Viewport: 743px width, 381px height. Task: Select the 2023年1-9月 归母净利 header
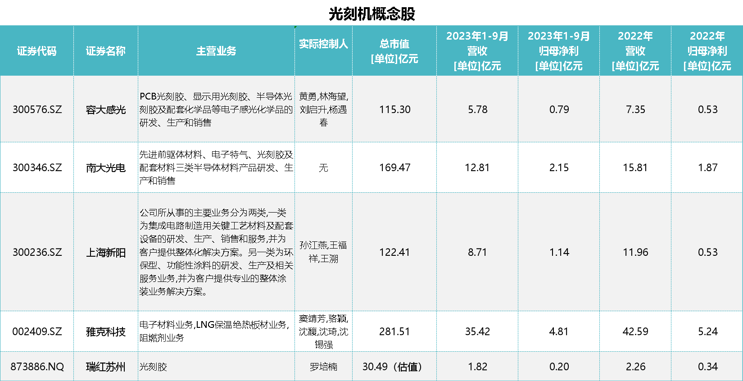pyautogui.click(x=559, y=51)
